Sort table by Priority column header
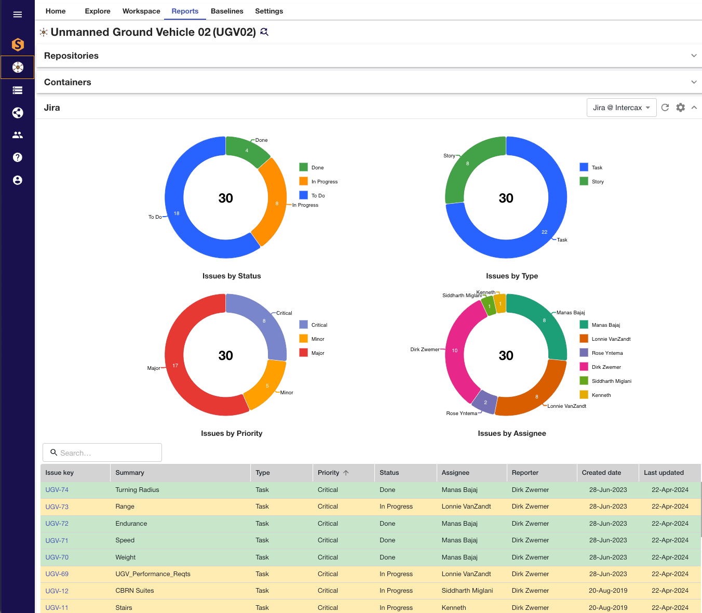Viewport: 702px width, 613px height. point(329,473)
